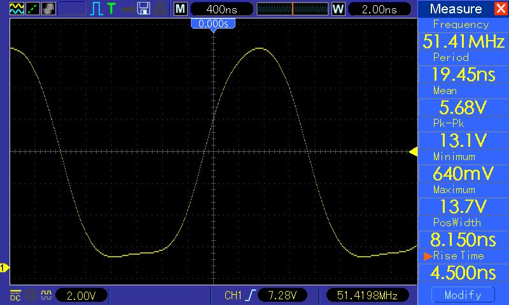Image resolution: width=509 pixels, height=305 pixels.
Task: Click the orange arrow beside Rise Time
Action: 428,256
